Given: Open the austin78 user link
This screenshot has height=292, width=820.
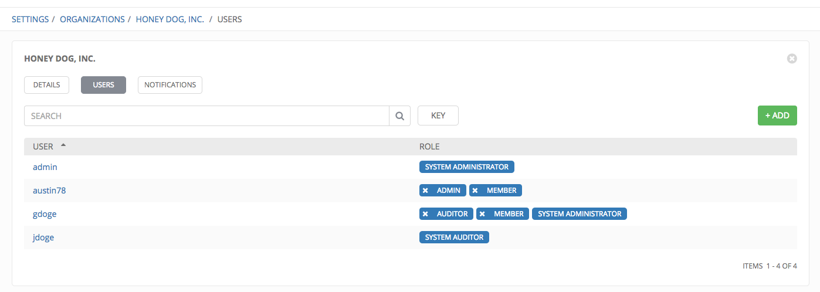Looking at the screenshot, I should coord(45,191).
